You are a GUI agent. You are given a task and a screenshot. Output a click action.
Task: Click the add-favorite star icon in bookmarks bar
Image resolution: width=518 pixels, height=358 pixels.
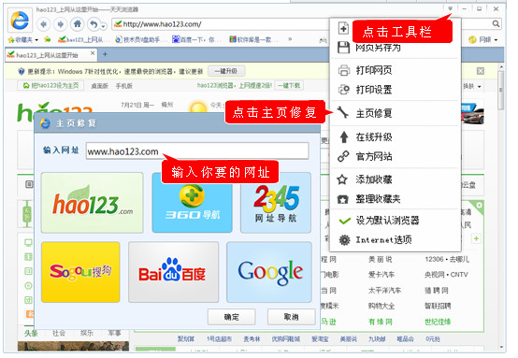48,39
